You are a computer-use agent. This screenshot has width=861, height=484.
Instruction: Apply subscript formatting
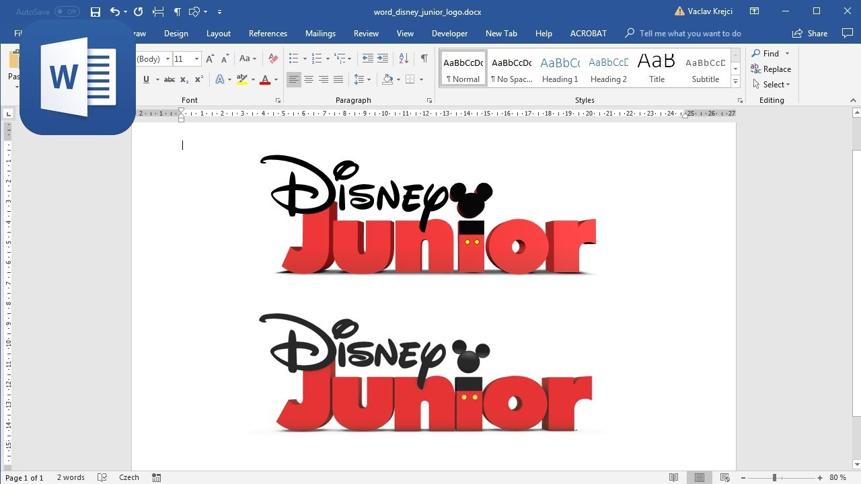click(184, 79)
